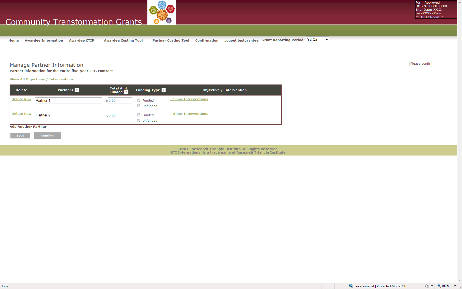Open the Grant Reporting Period dropdown
This screenshot has height=289, width=462.
click(317, 40)
